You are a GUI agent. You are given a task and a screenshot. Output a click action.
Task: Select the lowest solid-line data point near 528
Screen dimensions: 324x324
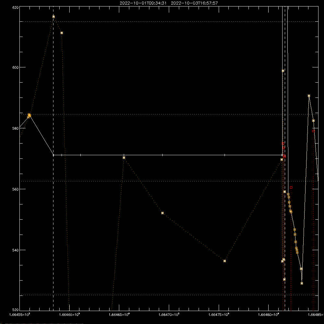click(x=302, y=283)
